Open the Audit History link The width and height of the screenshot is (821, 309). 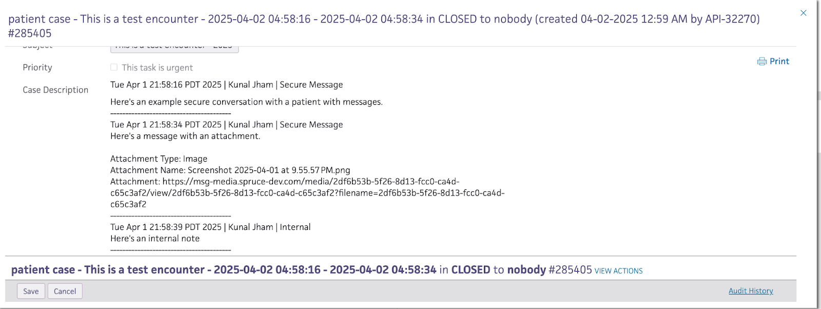[751, 291]
